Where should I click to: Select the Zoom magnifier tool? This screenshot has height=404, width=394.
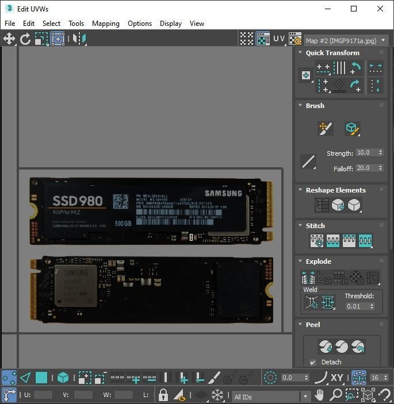(x=335, y=395)
